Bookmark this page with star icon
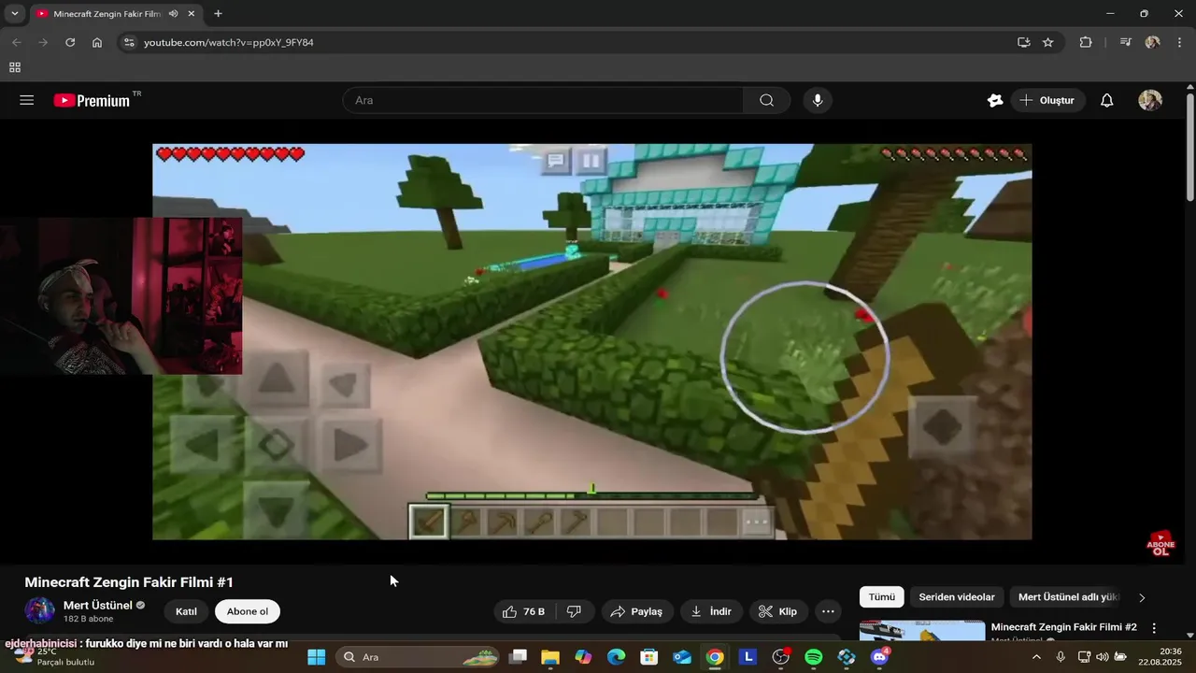Image resolution: width=1196 pixels, height=673 pixels. (1048, 42)
